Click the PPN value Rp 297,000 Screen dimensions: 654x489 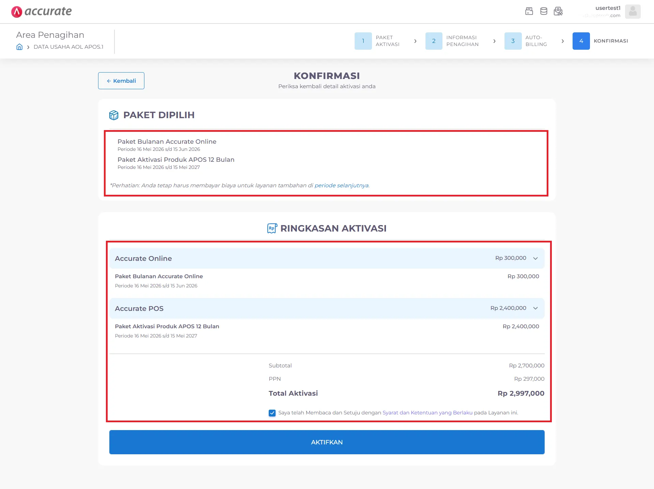click(x=529, y=379)
